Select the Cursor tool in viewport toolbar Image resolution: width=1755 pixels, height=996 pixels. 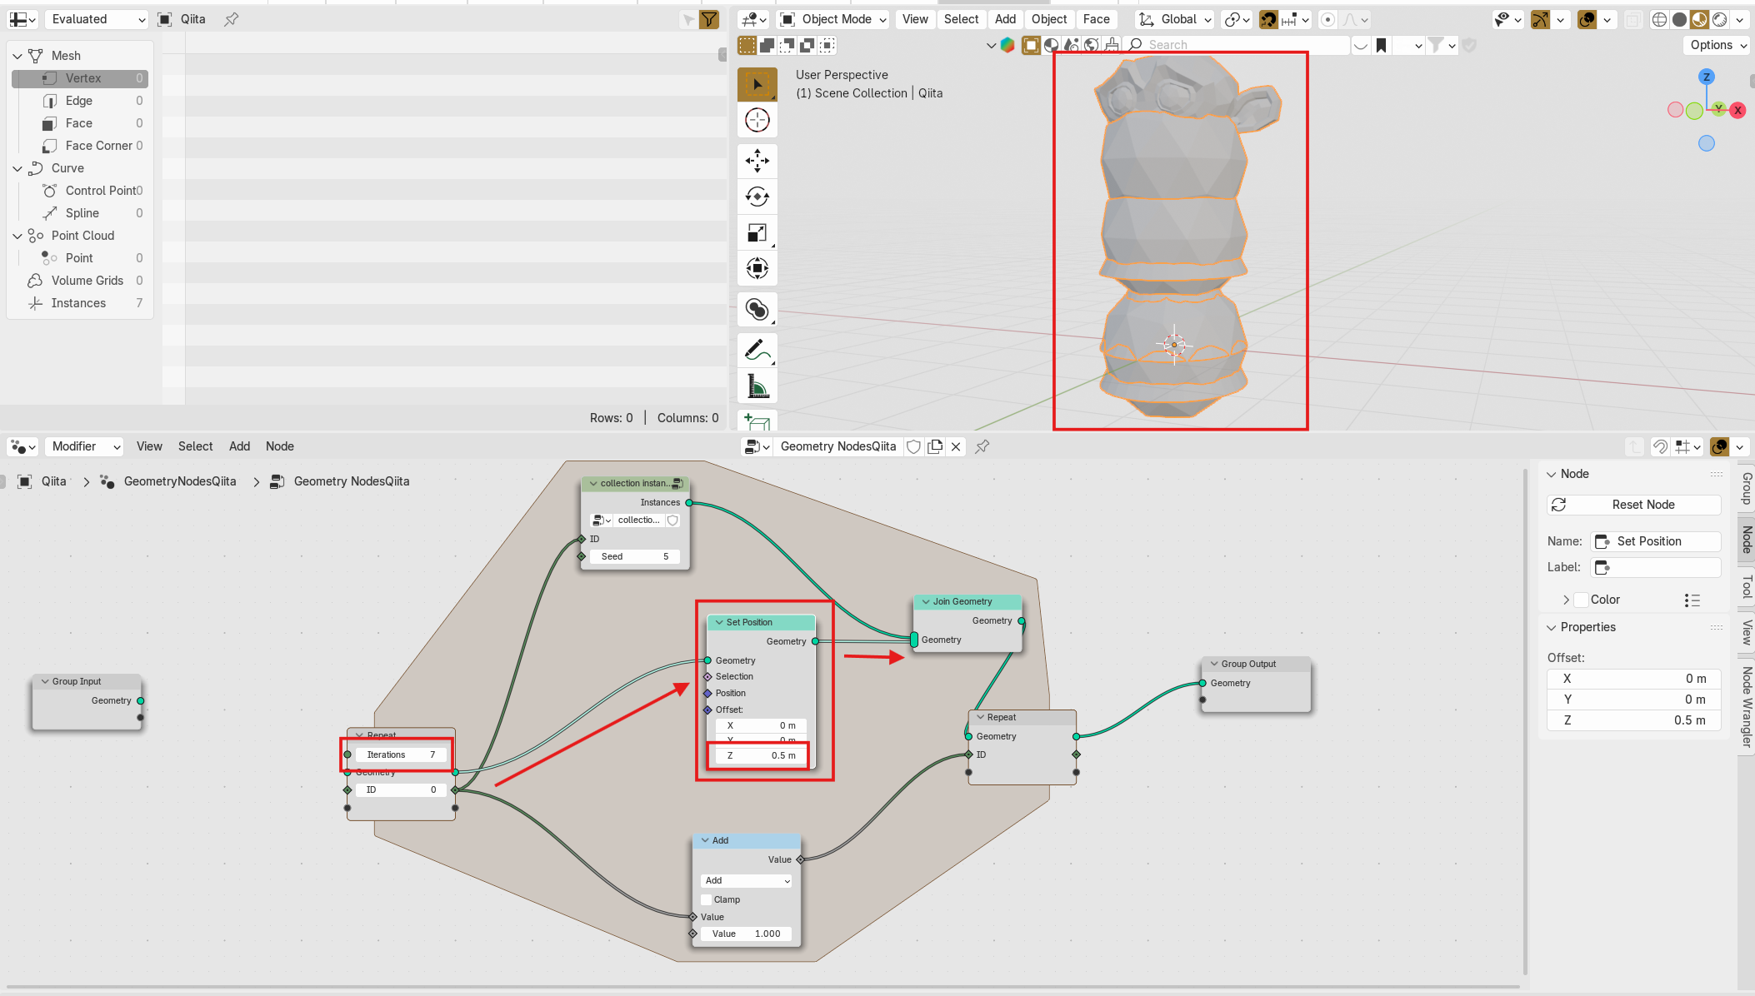point(757,121)
